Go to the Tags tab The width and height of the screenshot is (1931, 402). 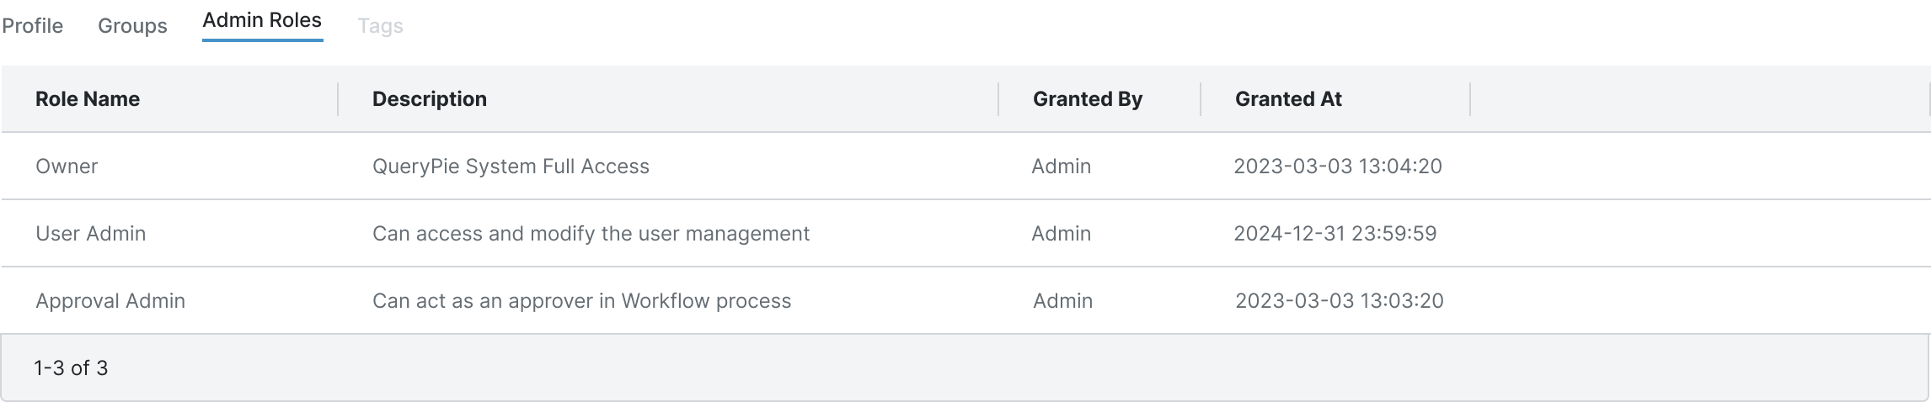coord(380,26)
